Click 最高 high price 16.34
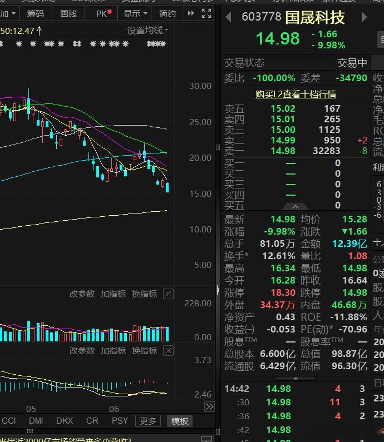384x442 pixels. click(x=283, y=268)
